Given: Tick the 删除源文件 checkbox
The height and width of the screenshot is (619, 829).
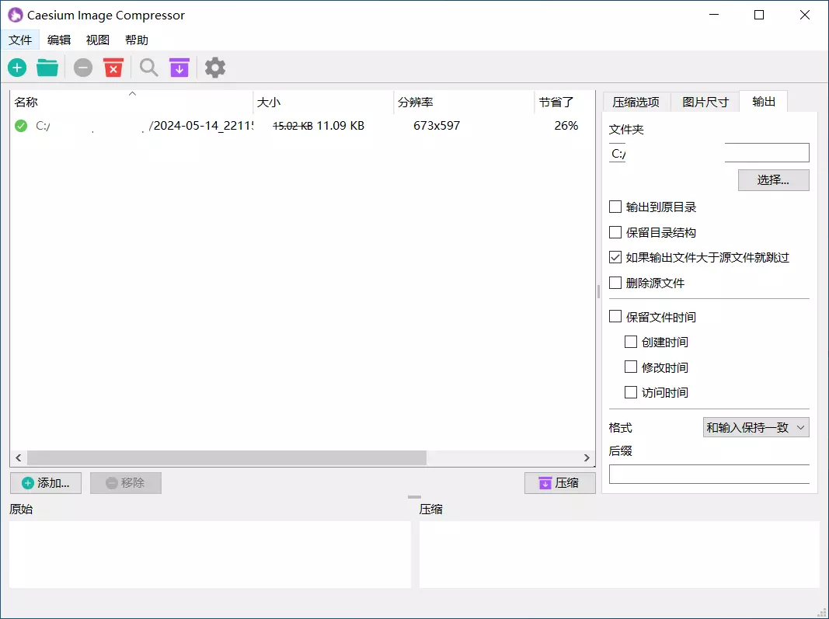Looking at the screenshot, I should 615,283.
